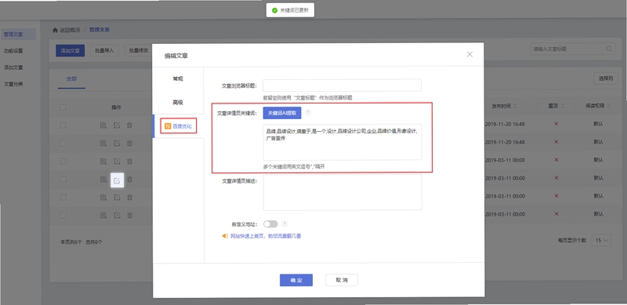Delete the first article via its trash icon

click(129, 125)
